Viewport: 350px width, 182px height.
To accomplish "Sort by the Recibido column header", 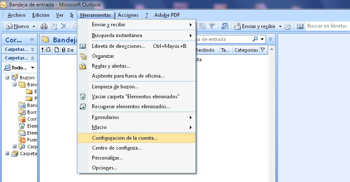I will tap(208, 50).
